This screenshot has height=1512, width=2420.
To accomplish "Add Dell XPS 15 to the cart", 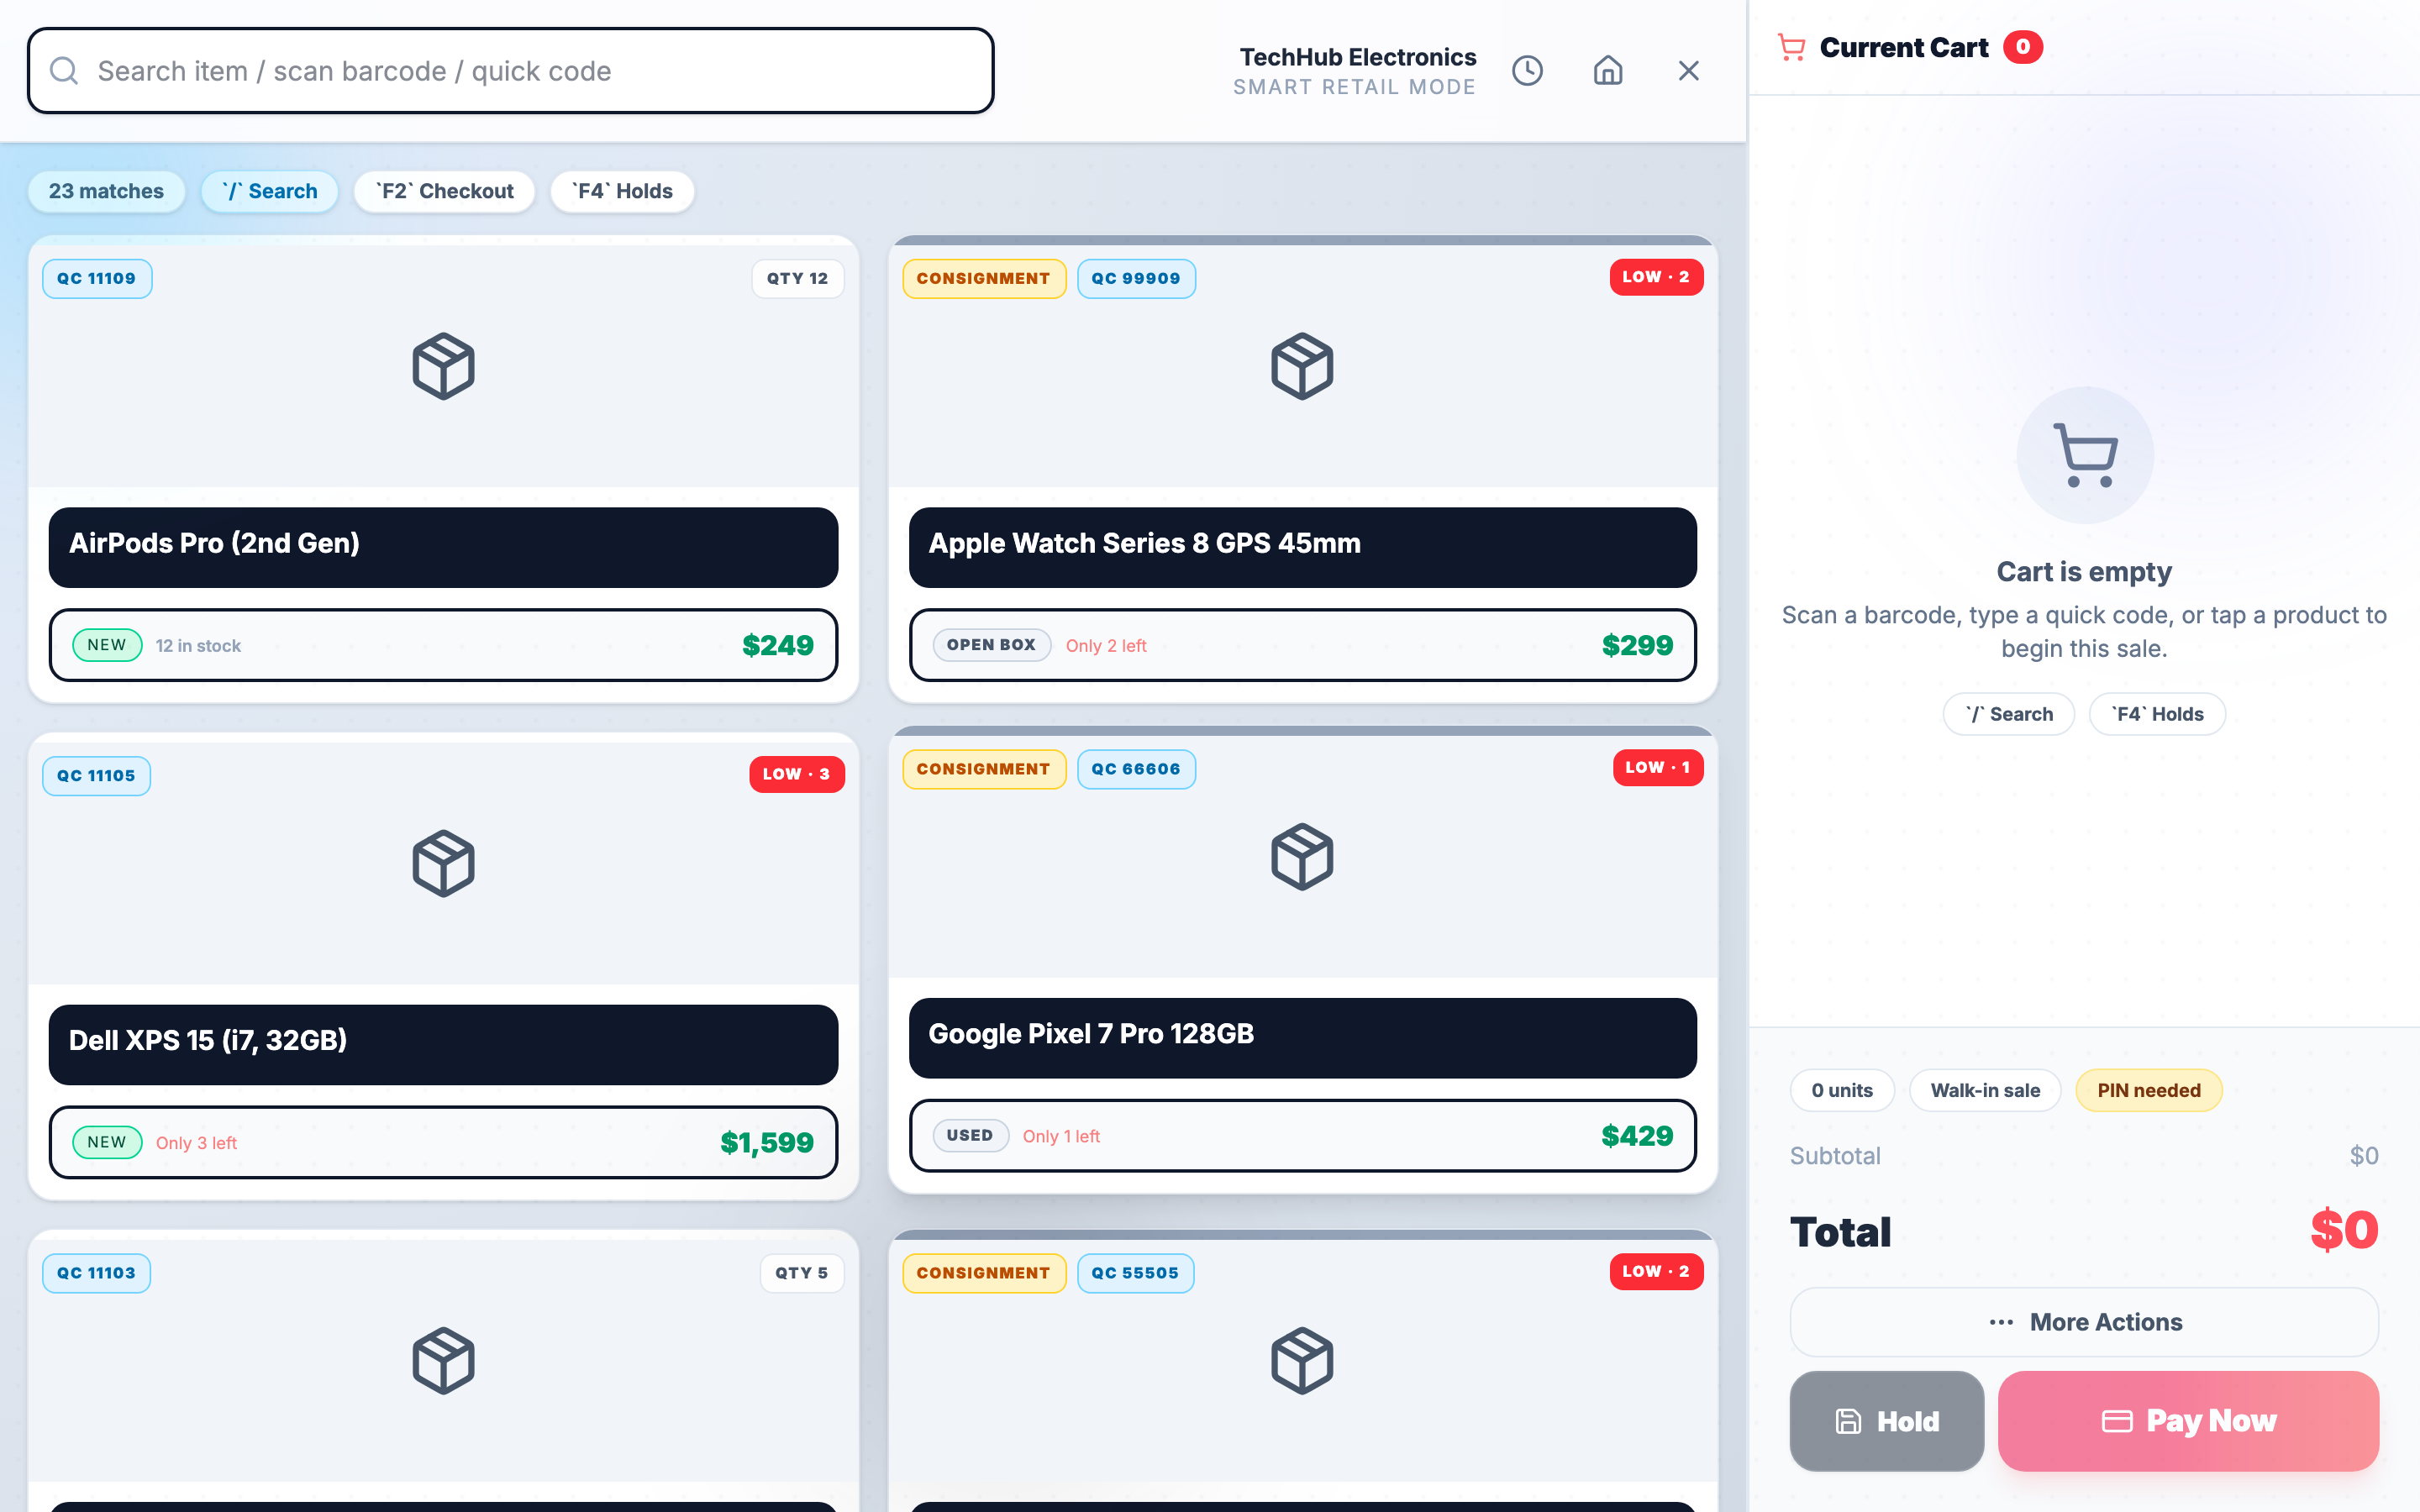I will 443,1043.
